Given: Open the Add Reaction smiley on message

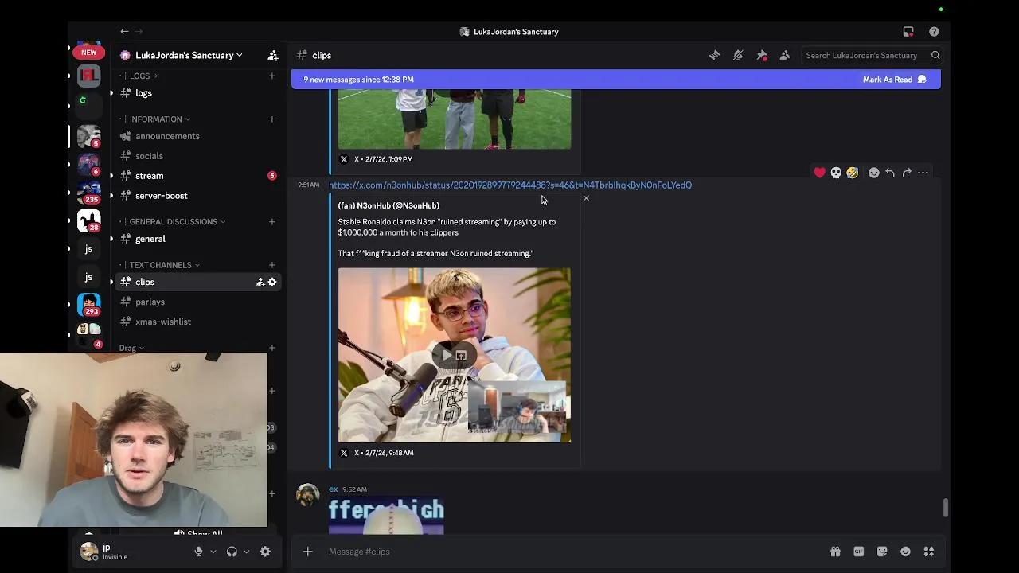Looking at the screenshot, I should (874, 173).
